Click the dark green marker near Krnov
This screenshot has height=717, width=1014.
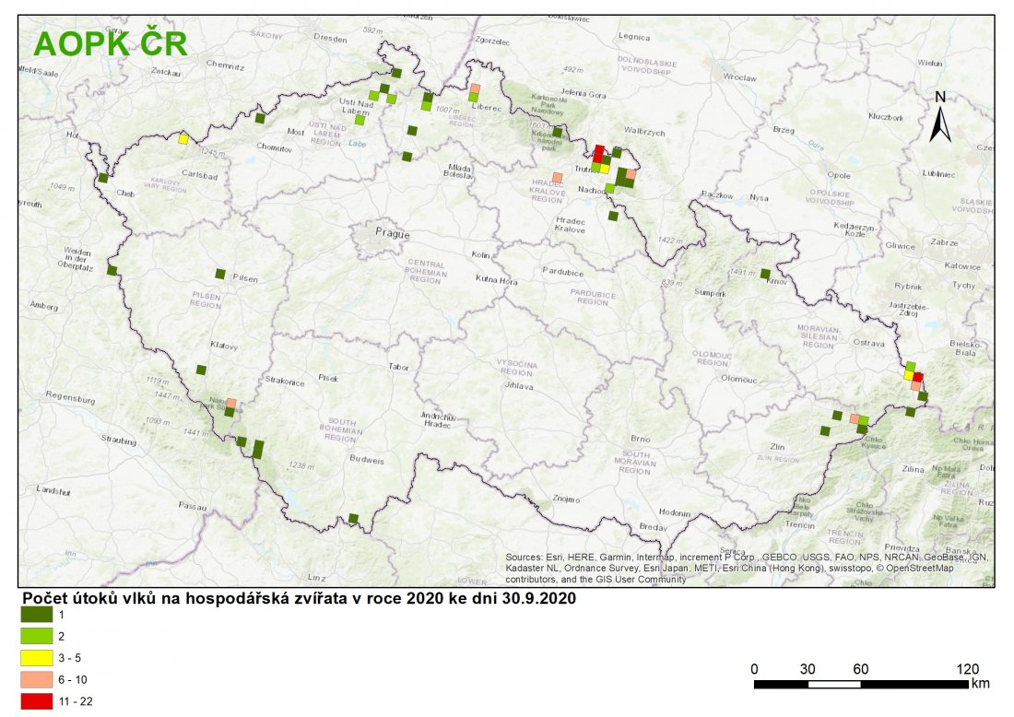click(x=765, y=274)
